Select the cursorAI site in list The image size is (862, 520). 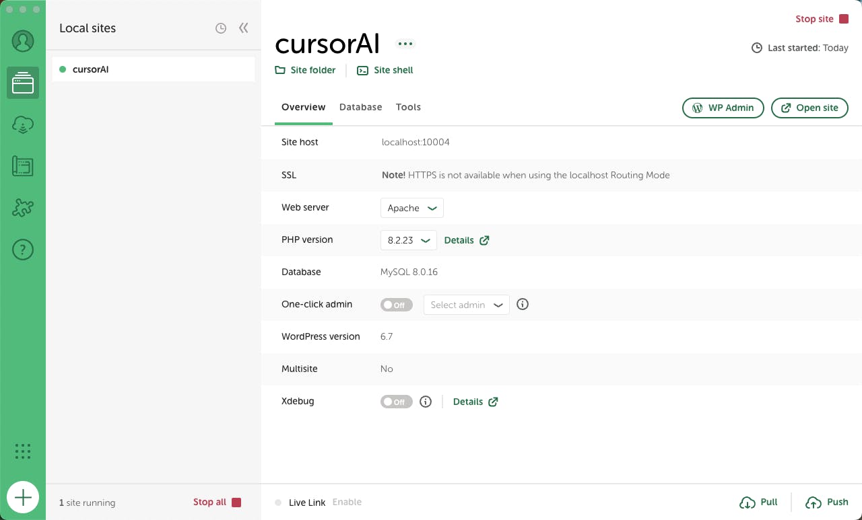[154, 69]
